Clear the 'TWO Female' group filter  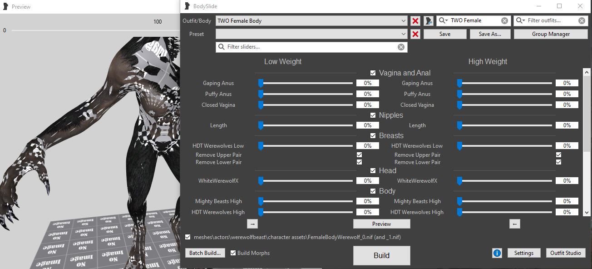(504, 21)
